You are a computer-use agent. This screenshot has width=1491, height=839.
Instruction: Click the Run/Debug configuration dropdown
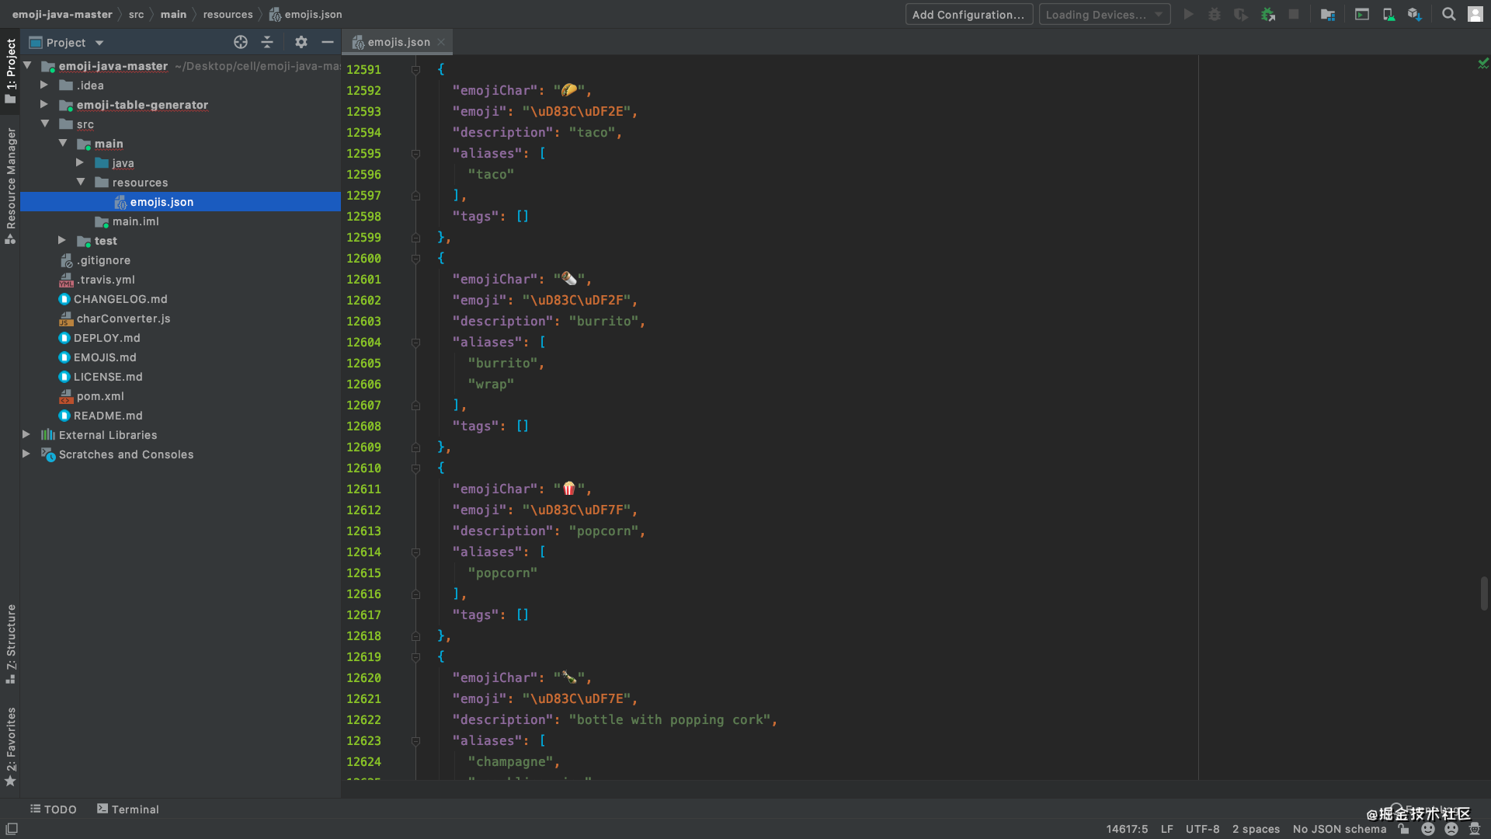click(968, 13)
